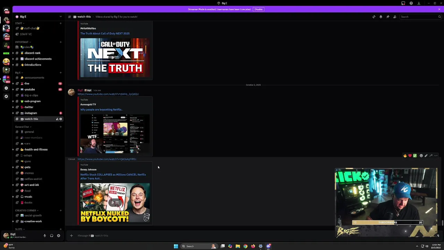
Task: Click the green download update icon
Action: coord(419,3)
